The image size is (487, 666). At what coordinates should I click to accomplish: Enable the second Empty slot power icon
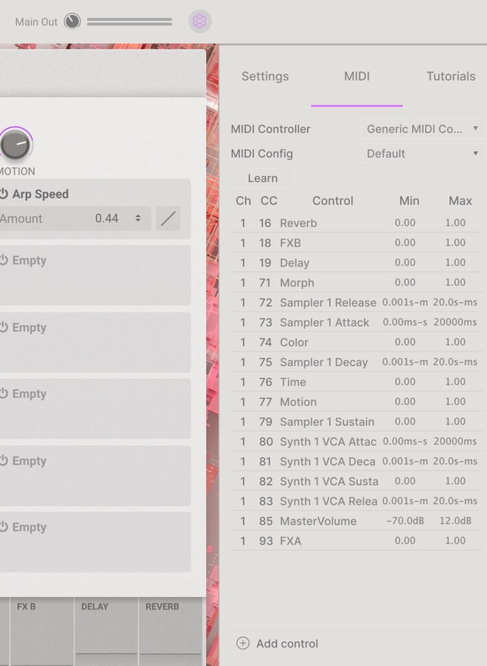[4, 327]
